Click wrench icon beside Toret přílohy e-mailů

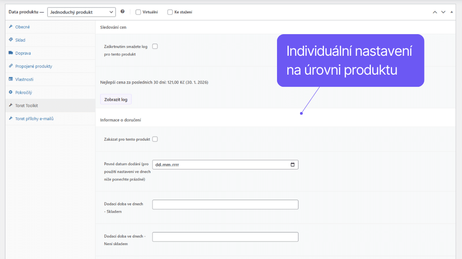click(11, 118)
